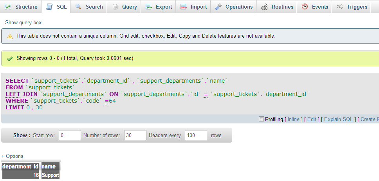The width and height of the screenshot is (379, 181).
Task: Click the Showing rows 0 - 0 message
Action: (x=75, y=58)
